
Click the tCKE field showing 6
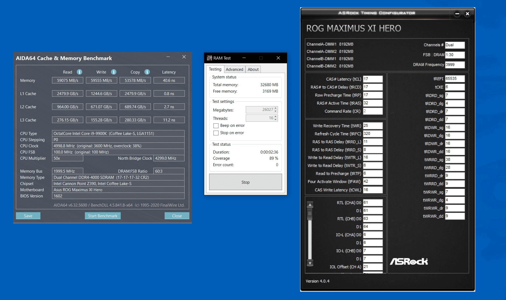pyautogui.click(x=455, y=87)
